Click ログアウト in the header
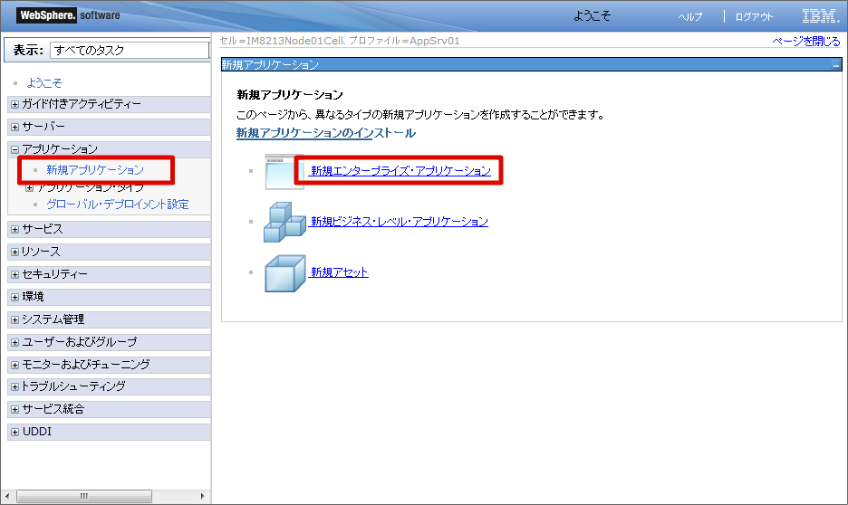This screenshot has width=848, height=505. pyautogui.click(x=754, y=17)
